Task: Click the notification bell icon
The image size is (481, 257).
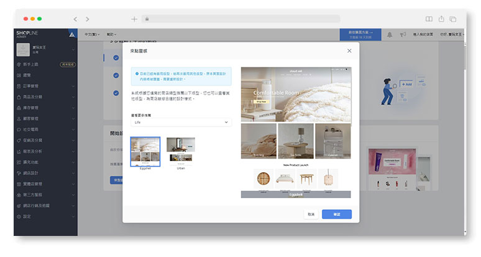Action: [390, 35]
